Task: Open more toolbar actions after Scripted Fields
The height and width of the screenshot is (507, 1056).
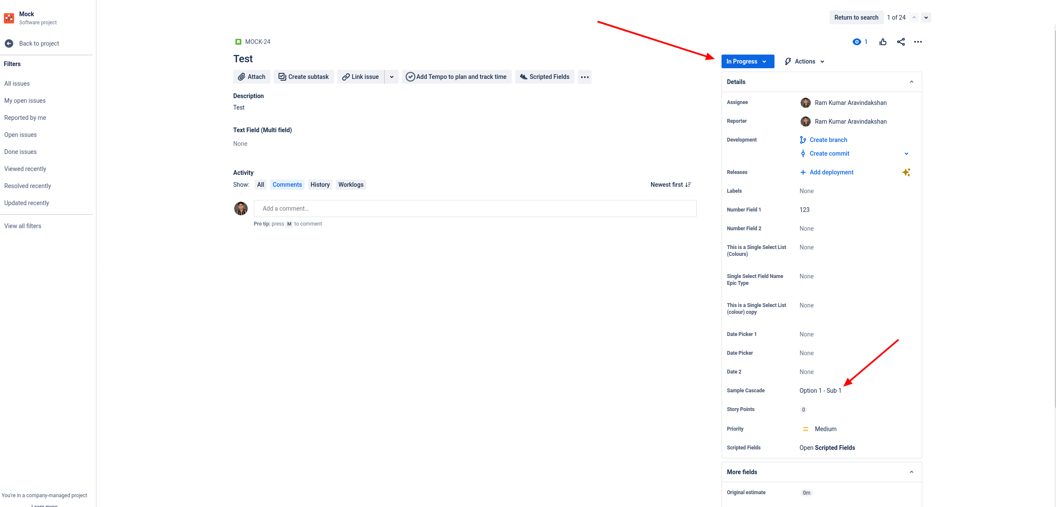Action: click(x=584, y=77)
